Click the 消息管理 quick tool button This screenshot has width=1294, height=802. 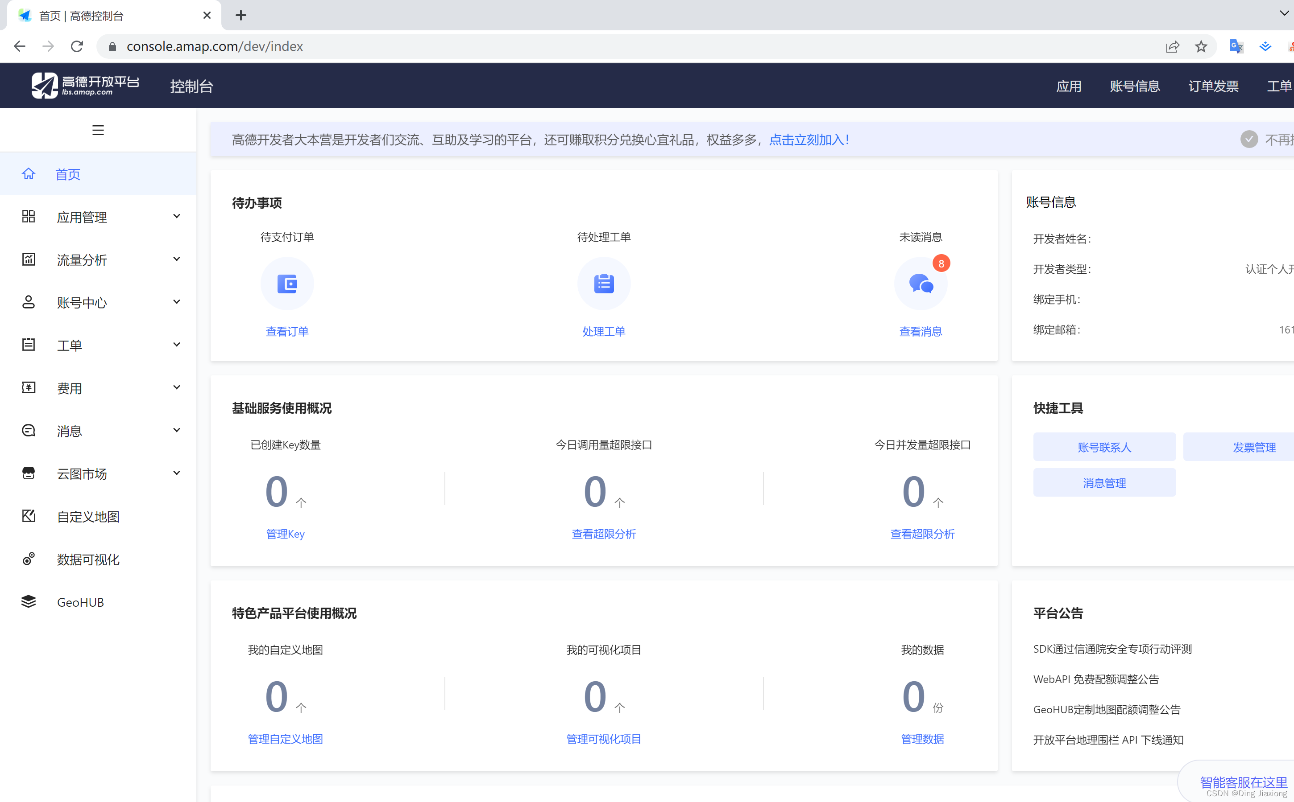point(1104,483)
